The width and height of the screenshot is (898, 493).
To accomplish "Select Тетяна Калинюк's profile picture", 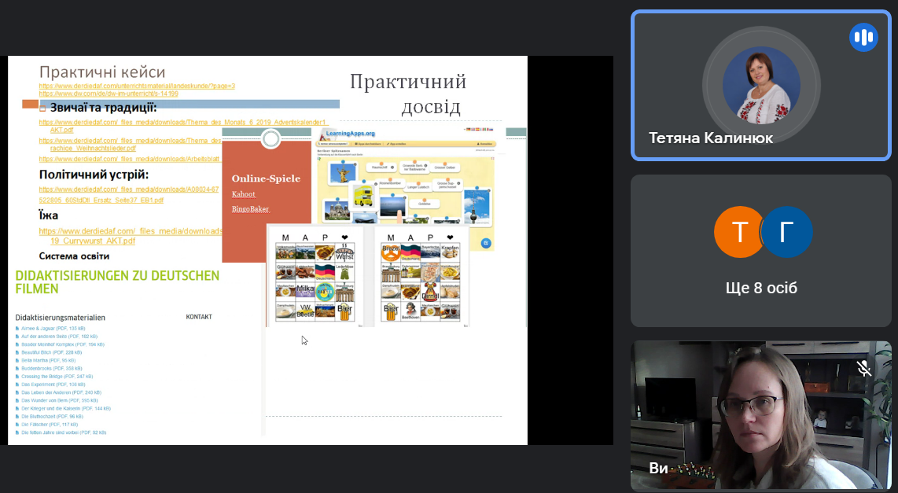I will pyautogui.click(x=761, y=85).
